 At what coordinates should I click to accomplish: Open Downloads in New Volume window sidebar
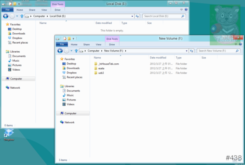73,68
